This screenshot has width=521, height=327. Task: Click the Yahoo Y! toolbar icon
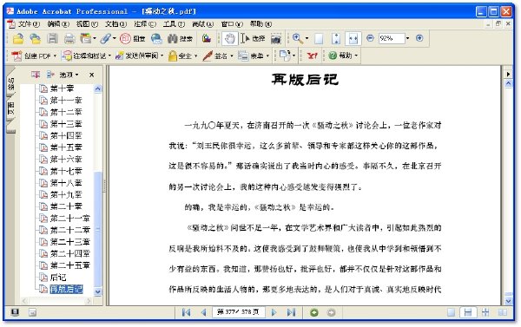click(x=312, y=56)
